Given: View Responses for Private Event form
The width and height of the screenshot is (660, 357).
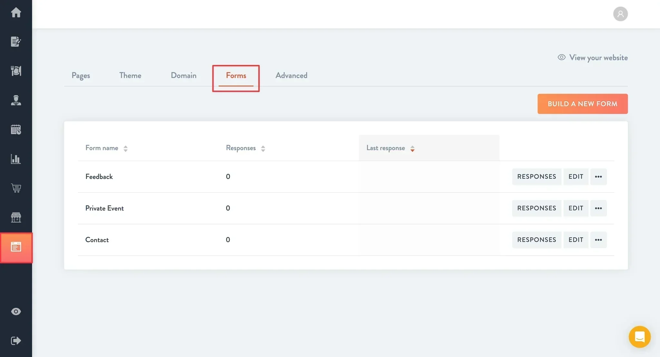Looking at the screenshot, I should (537, 208).
